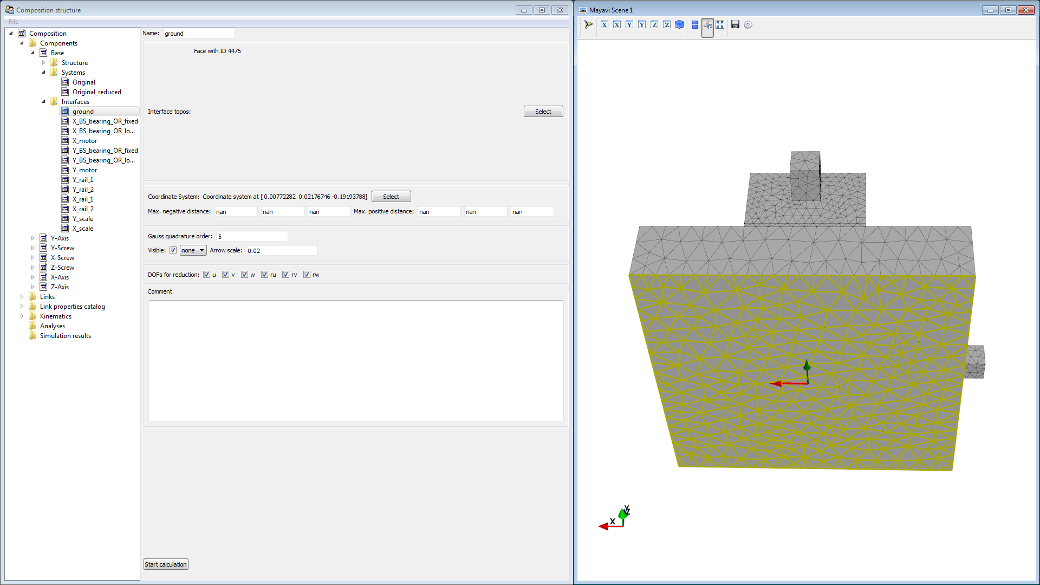View along the -Z axis in Mayavi toolbar
The width and height of the screenshot is (1040, 585).
pos(654,24)
